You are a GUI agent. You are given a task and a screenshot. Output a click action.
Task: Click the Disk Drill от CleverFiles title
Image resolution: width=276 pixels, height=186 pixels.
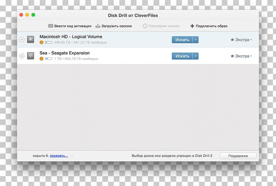tap(133, 16)
